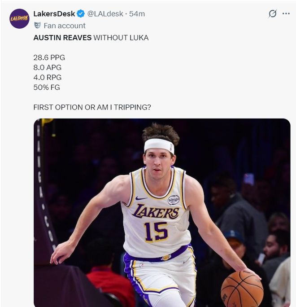The height and width of the screenshot is (307, 296).
Task: Click the WITHOUT LUKA text
Action: tap(121, 38)
